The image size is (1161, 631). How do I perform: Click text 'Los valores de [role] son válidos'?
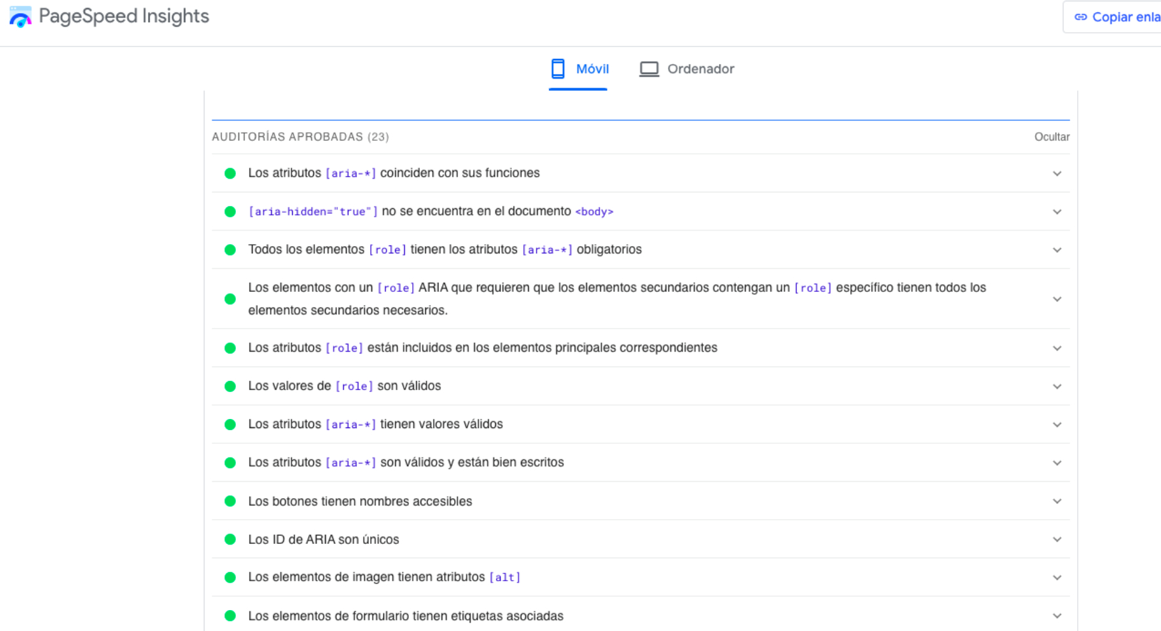[345, 386]
